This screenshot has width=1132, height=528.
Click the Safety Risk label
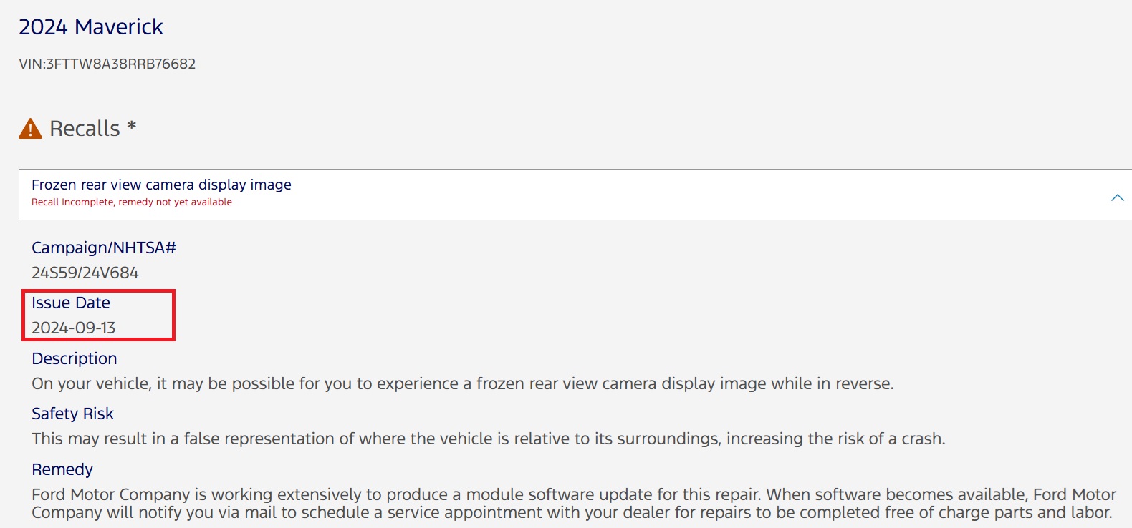72,414
